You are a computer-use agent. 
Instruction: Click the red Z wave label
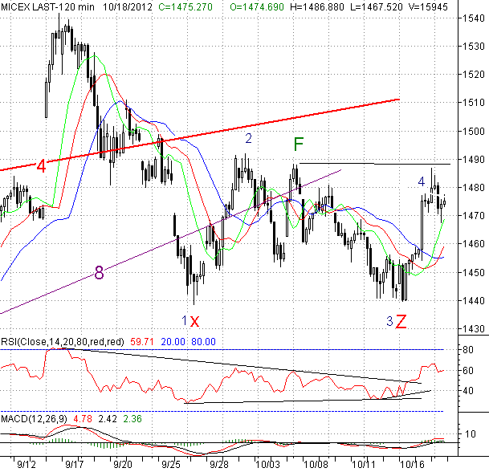point(400,322)
